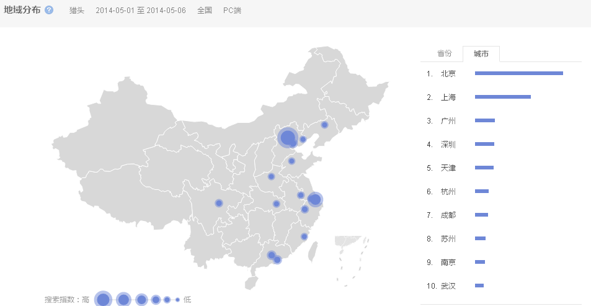Click the Zhengzhou bubble in Henan
The image size is (591, 306).
click(x=271, y=176)
